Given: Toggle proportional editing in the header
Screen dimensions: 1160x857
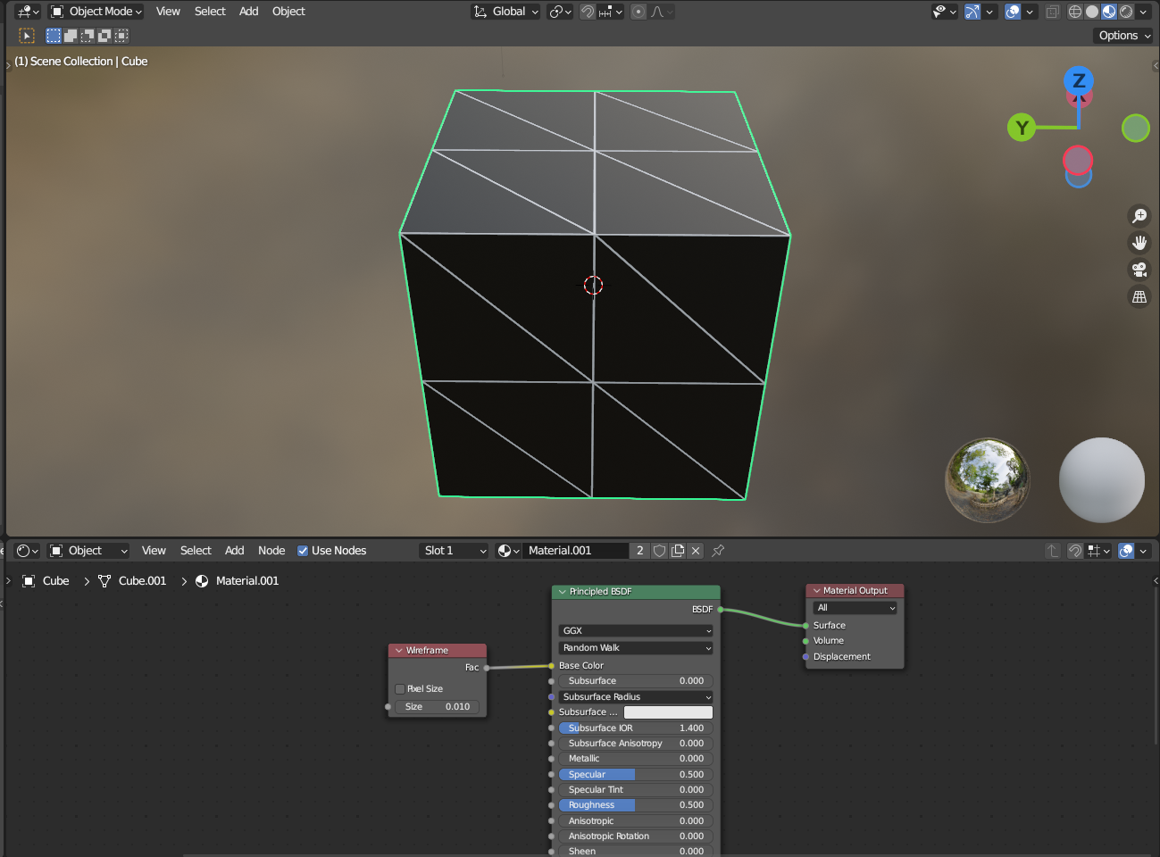Looking at the screenshot, I should [x=638, y=12].
